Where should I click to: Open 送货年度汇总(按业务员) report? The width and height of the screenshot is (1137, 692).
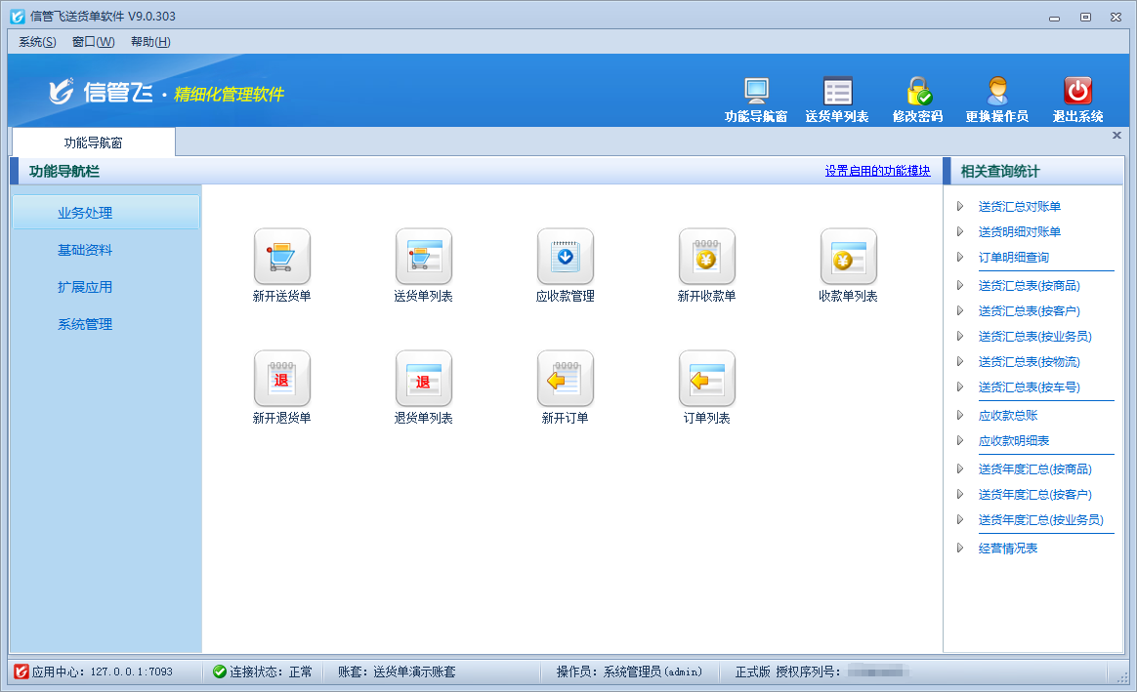pyautogui.click(x=1041, y=519)
